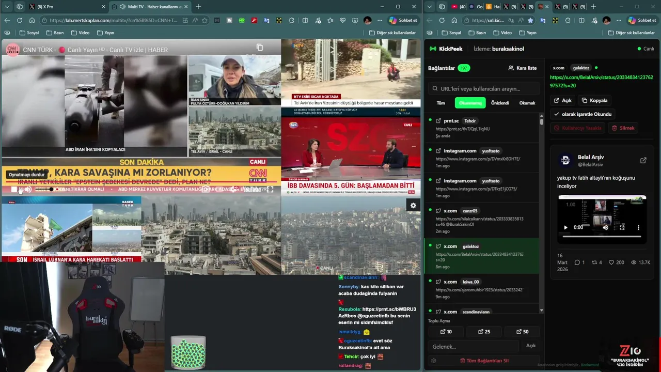Enter fullscreen on embedded tweet video
Image resolution: width=661 pixels, height=372 pixels.
[x=622, y=227]
